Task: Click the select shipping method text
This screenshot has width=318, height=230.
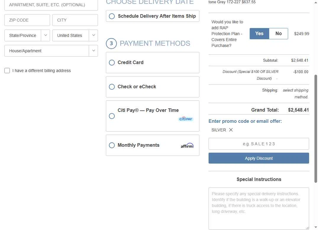Action: (x=296, y=94)
